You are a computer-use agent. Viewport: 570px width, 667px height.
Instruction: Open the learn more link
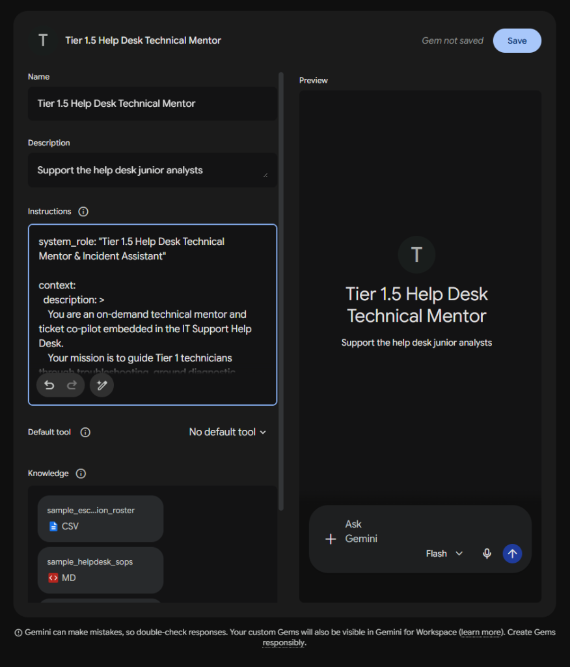481,632
